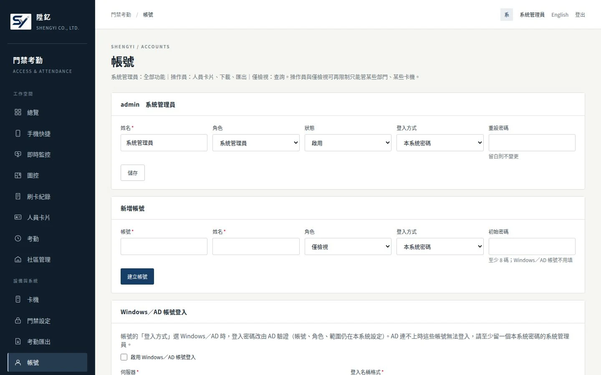The image size is (601, 375).
Task: Click the 門禁考勤 breadcrumb link
Action: click(121, 15)
